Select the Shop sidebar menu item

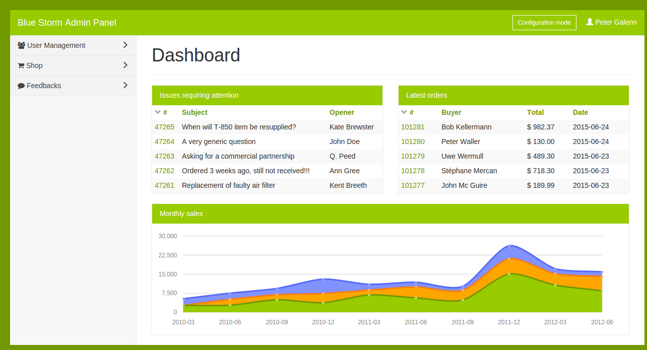34,65
